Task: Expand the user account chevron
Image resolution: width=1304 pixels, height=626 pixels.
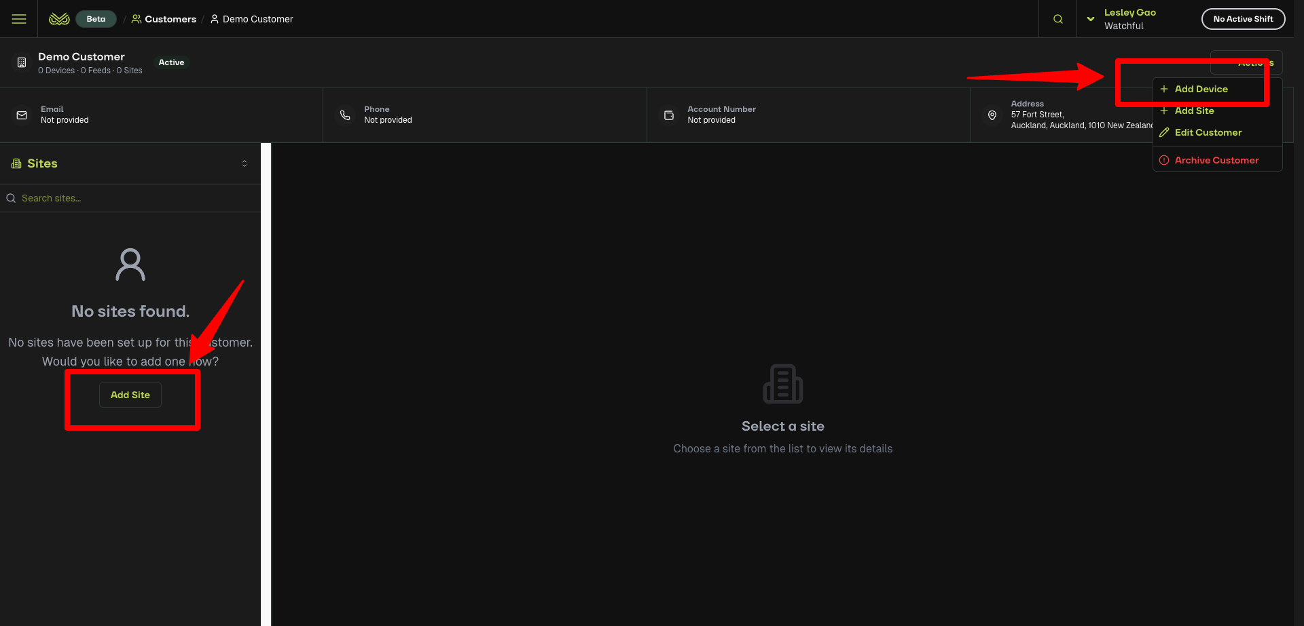Action: pos(1090,19)
